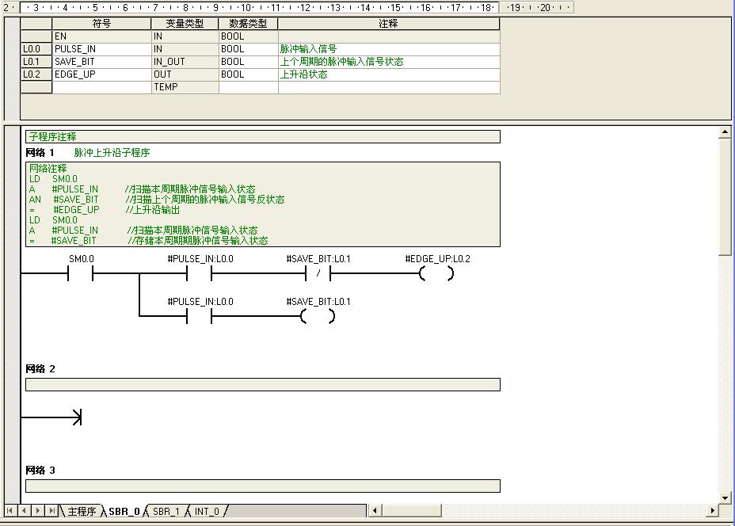Screen dimensions: 735x526
Task: Click BOOL data type in PULSE_IN row
Action: pos(248,49)
